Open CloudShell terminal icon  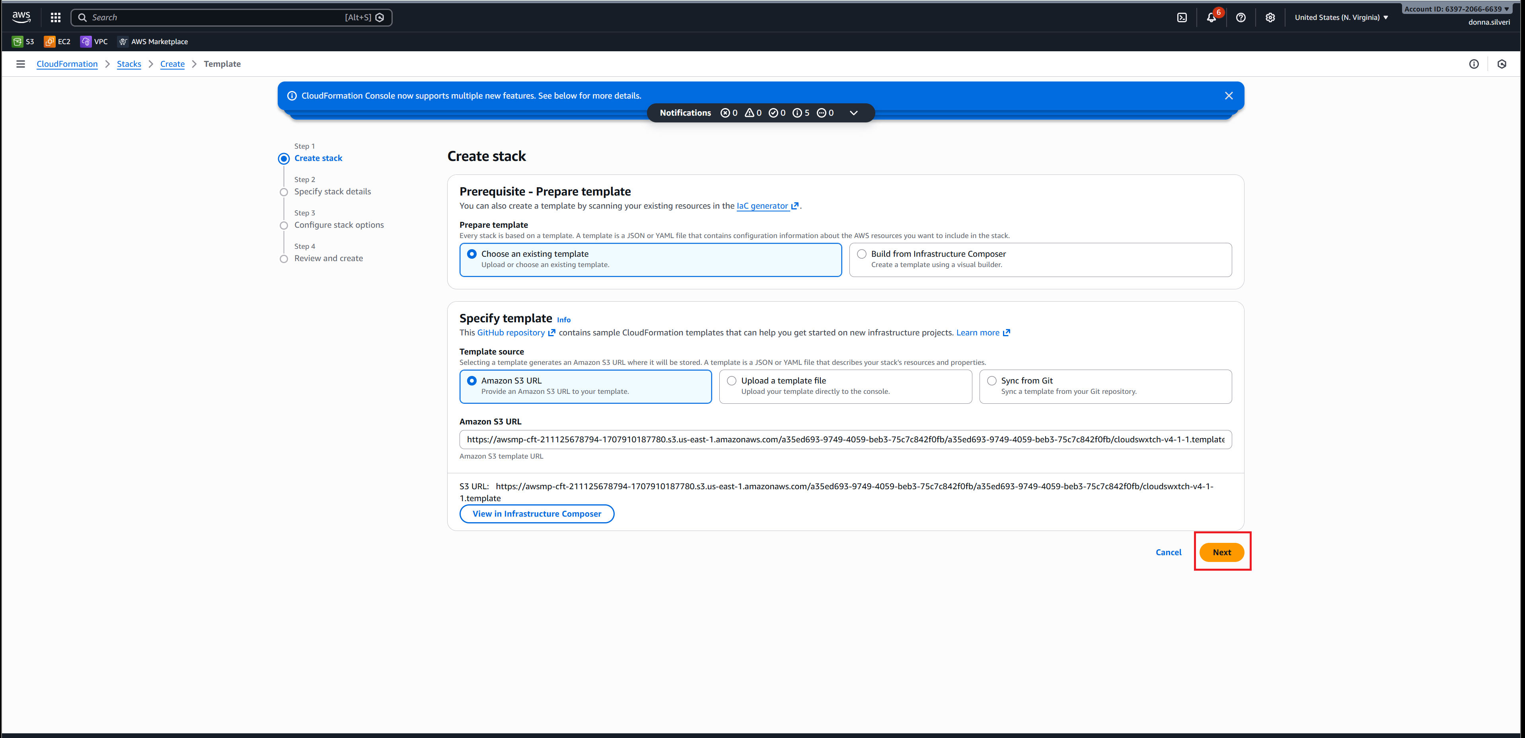(x=1182, y=18)
